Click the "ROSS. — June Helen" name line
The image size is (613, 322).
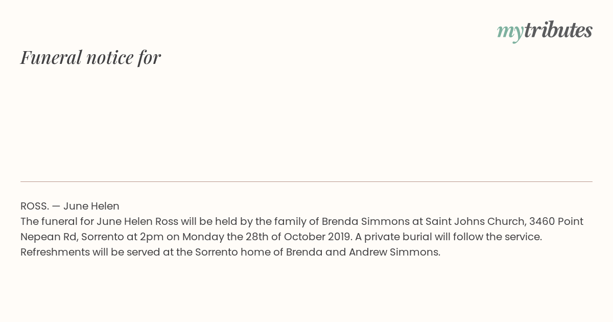click(x=70, y=206)
